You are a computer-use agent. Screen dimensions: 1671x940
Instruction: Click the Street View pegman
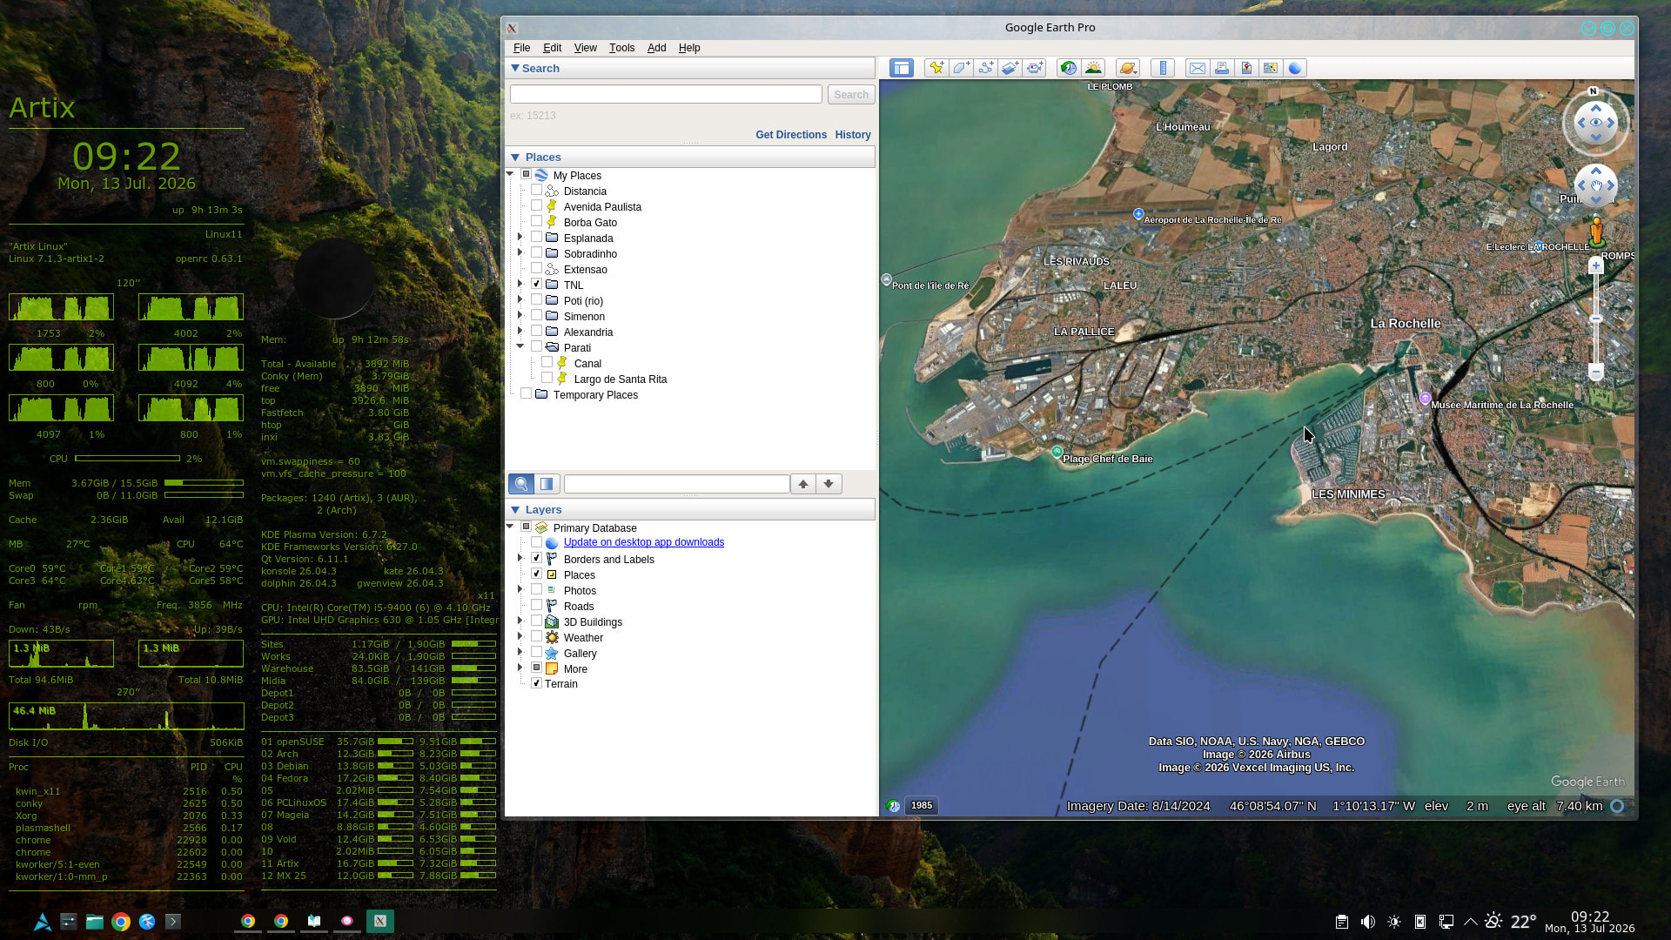(x=1596, y=232)
